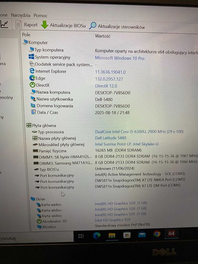Select the DW5811e Snapdragon NMEA Port value
This screenshot has width=198, height=264.
pos(140,180)
